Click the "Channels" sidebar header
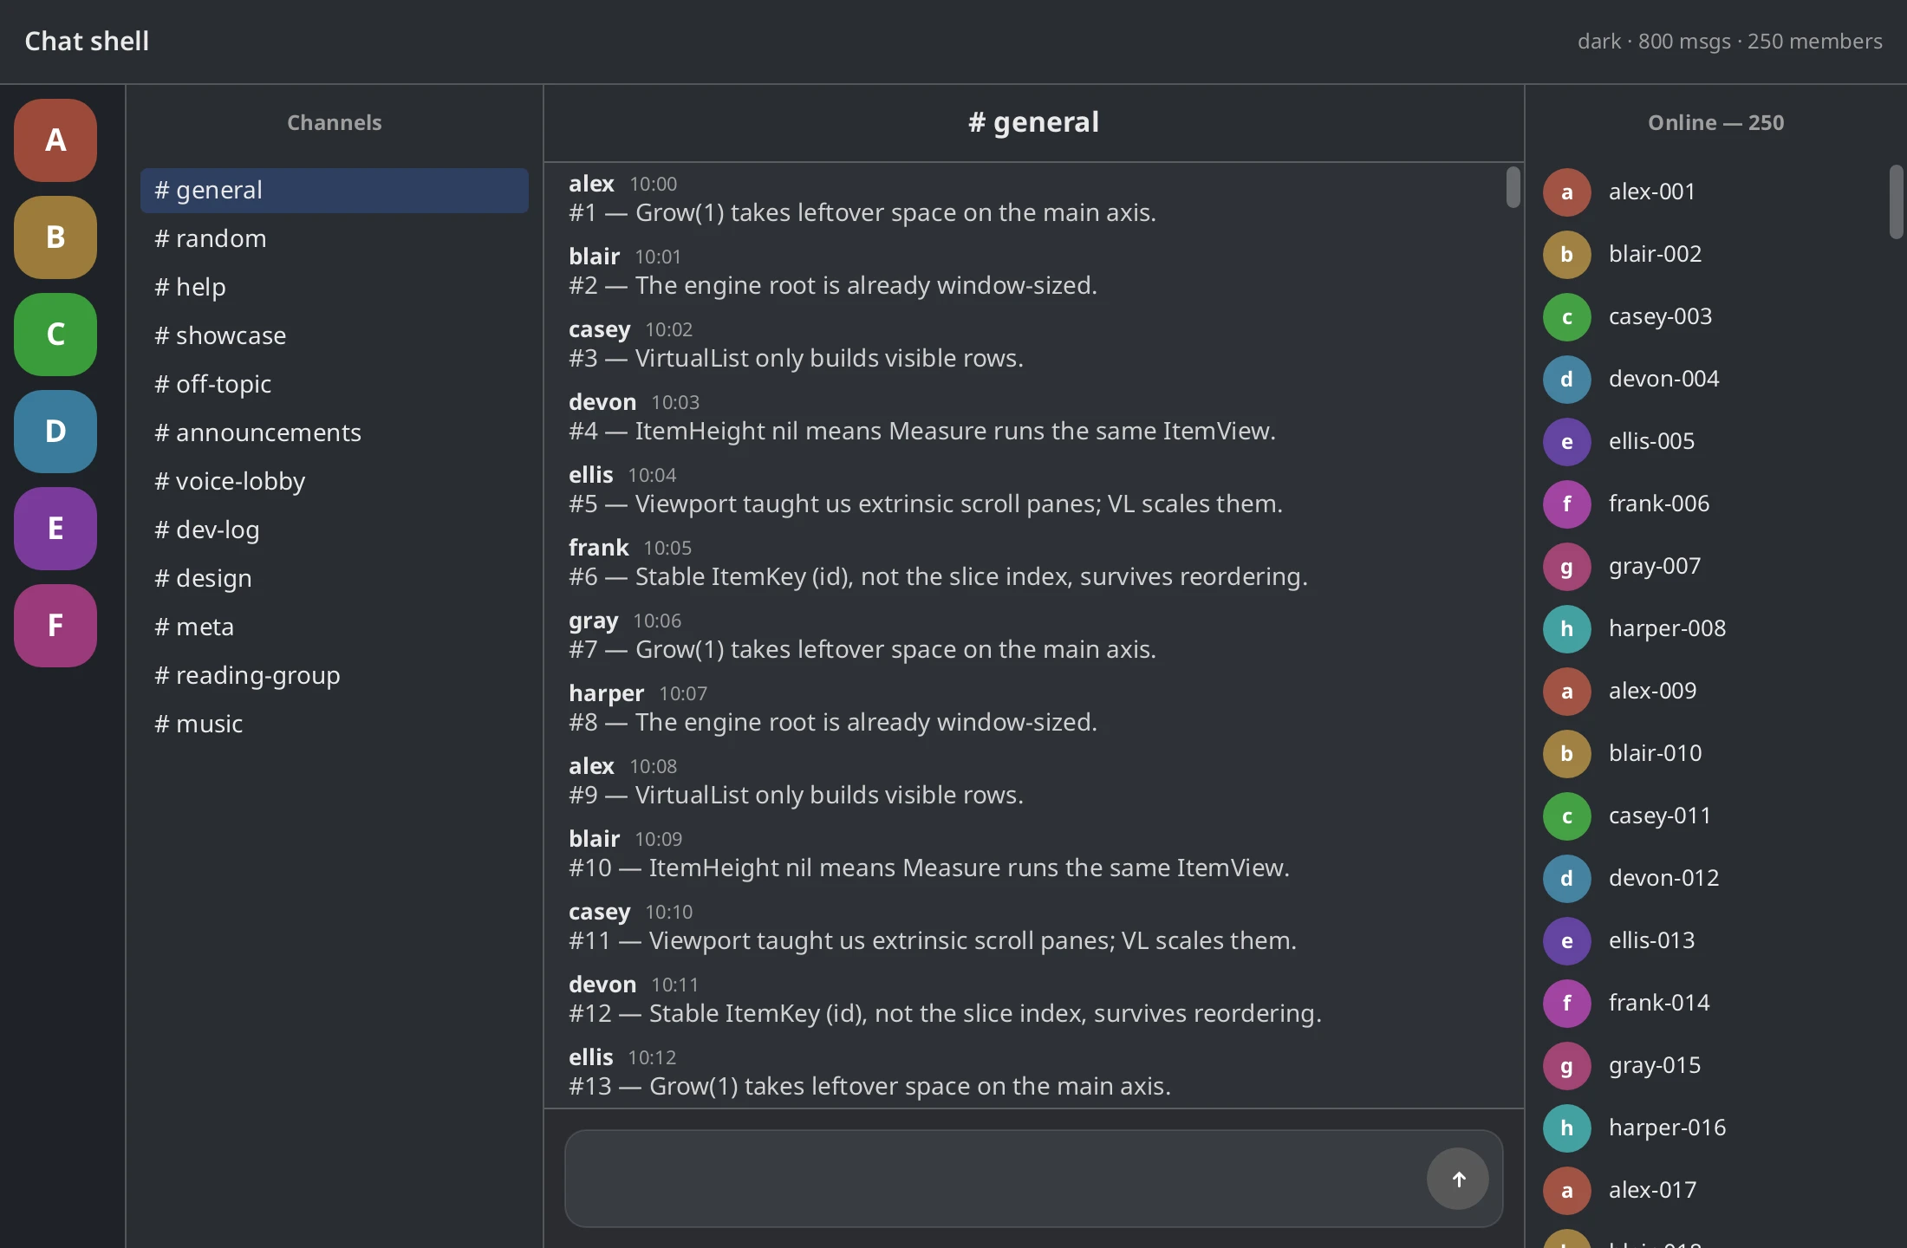 335,123
